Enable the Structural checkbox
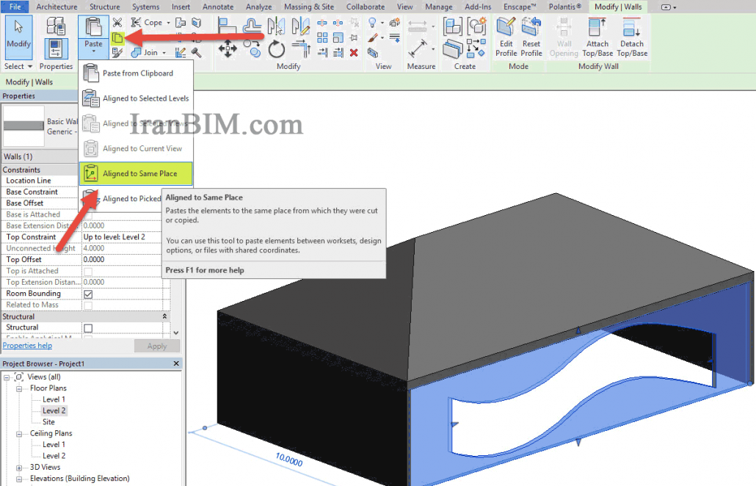The height and width of the screenshot is (486, 756). tap(90, 327)
